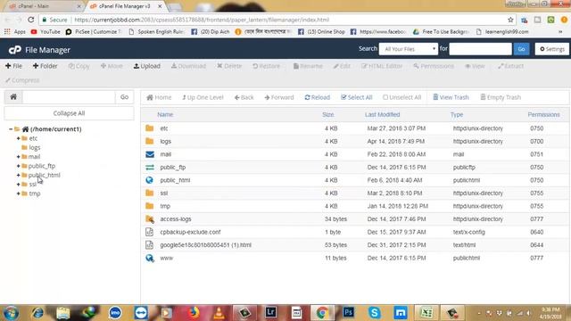Viewport: 571px width, 321px height.
Task: Click the ssl folder icon in file list
Action: 149,193
